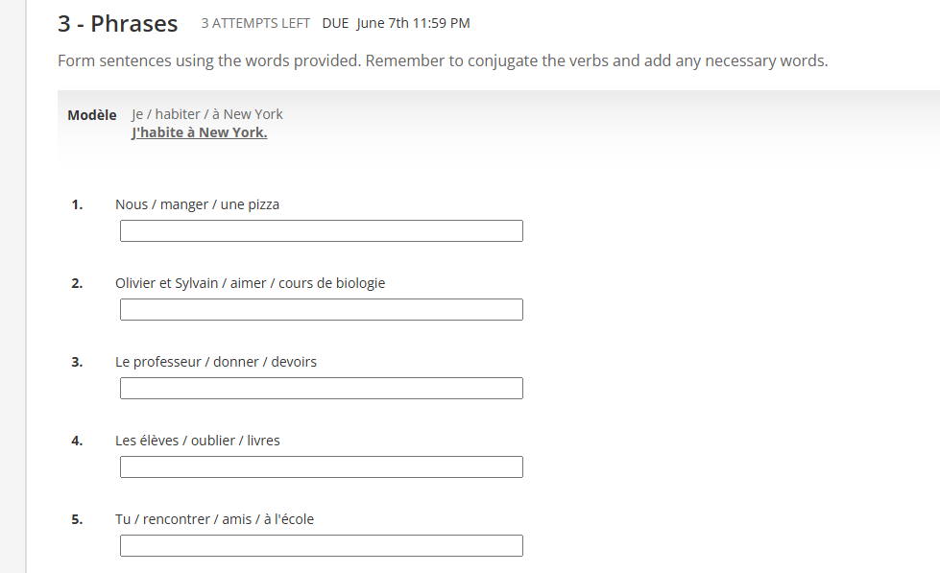Click the answer field for item 1
Screen dimensions: 940x573
(x=321, y=230)
